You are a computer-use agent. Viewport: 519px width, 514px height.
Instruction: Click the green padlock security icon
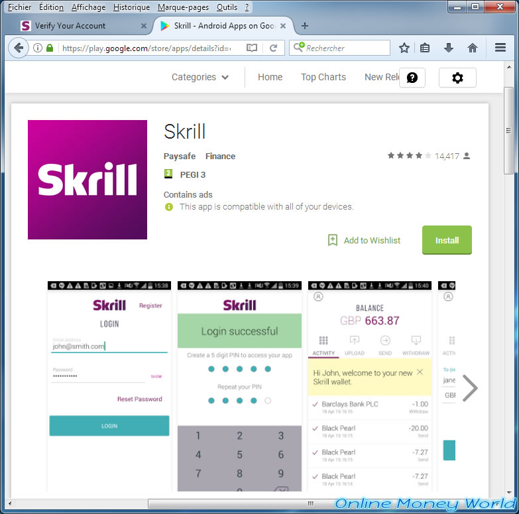(x=50, y=48)
